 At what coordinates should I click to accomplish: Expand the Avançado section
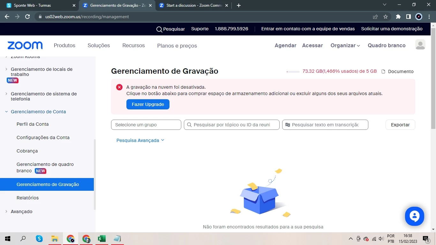[x=7, y=212]
